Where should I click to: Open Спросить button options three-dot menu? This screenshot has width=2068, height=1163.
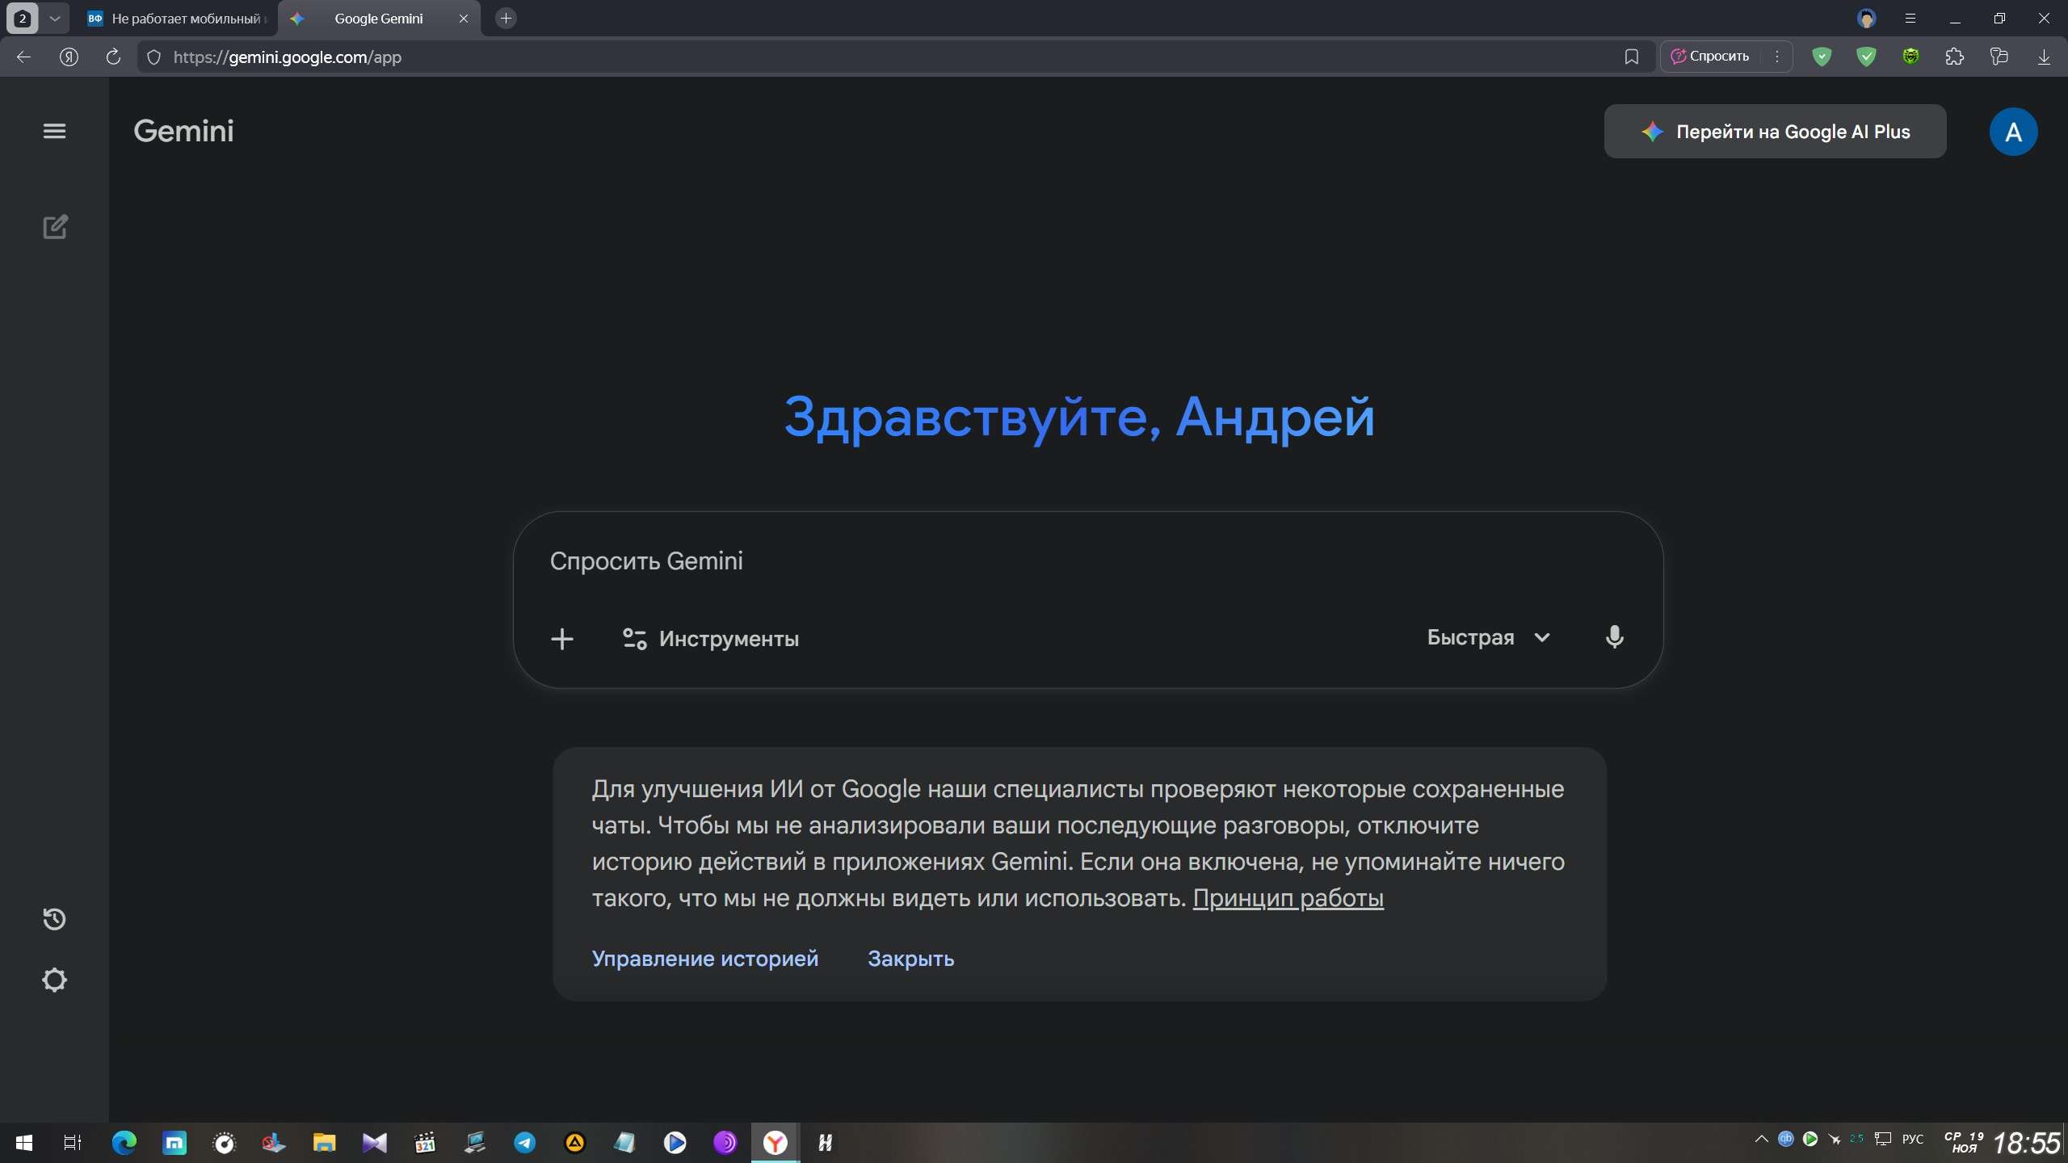tap(1776, 57)
